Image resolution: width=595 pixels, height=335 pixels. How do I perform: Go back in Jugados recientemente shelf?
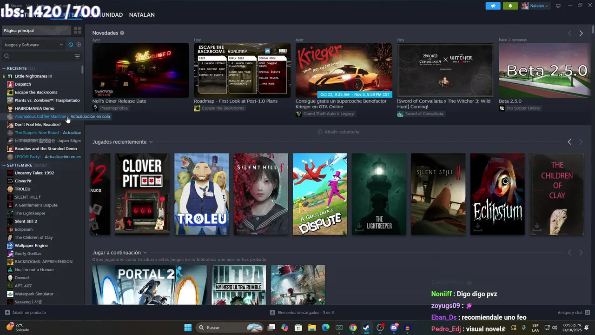click(569, 142)
